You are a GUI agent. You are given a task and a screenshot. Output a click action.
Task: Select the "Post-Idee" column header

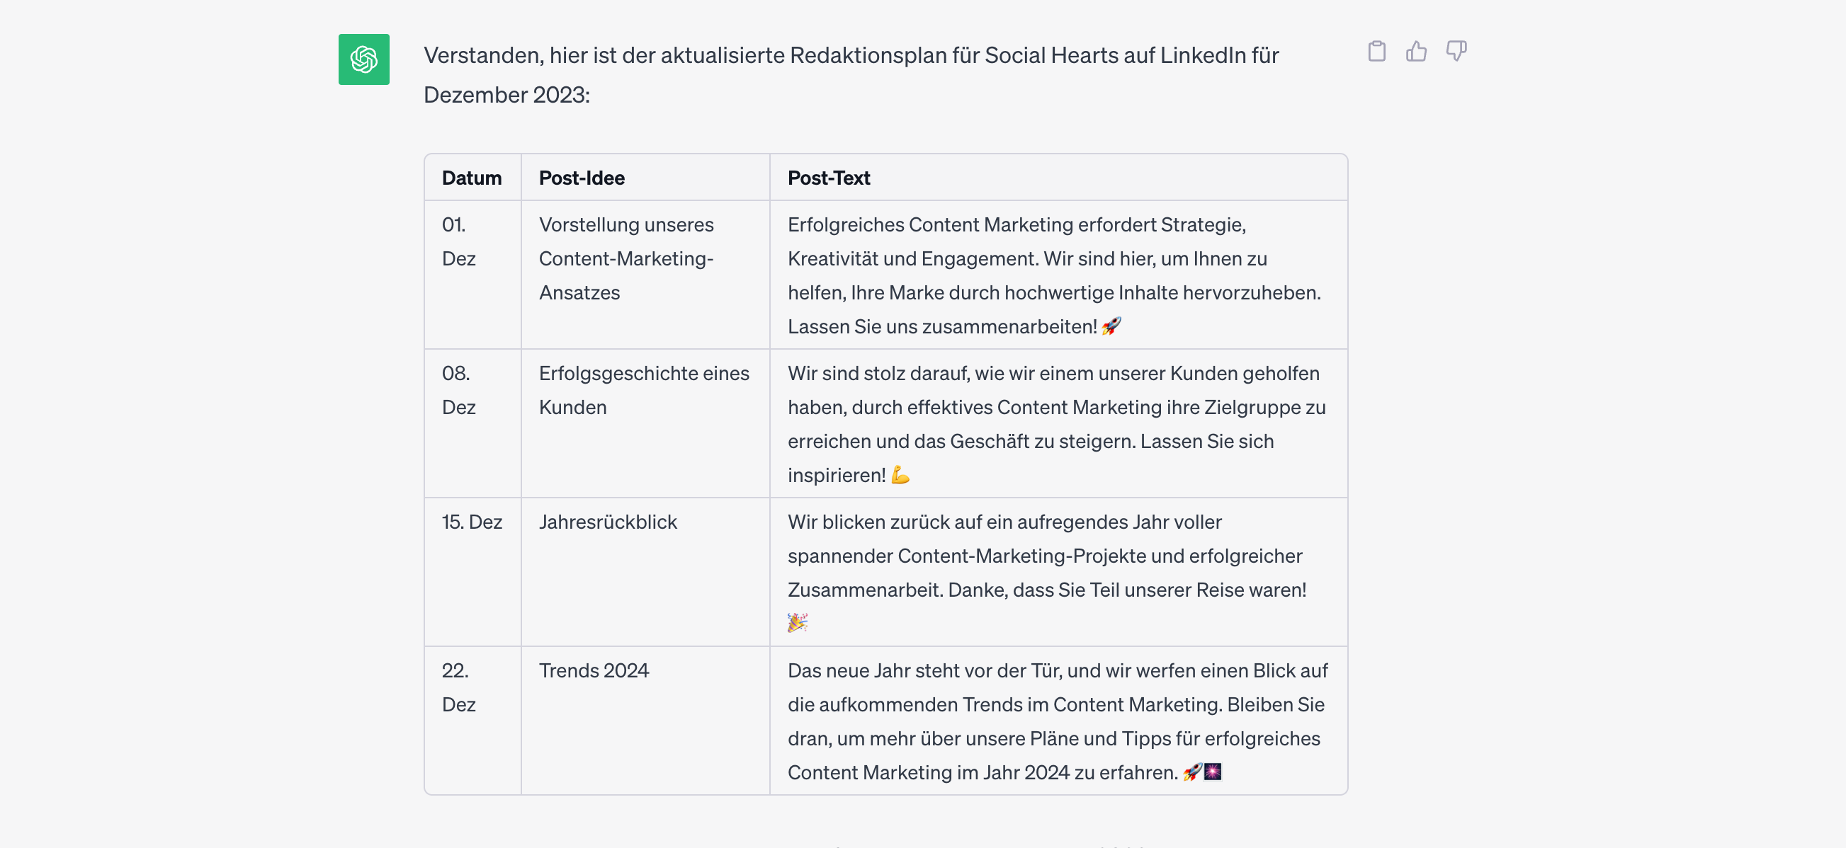click(581, 178)
